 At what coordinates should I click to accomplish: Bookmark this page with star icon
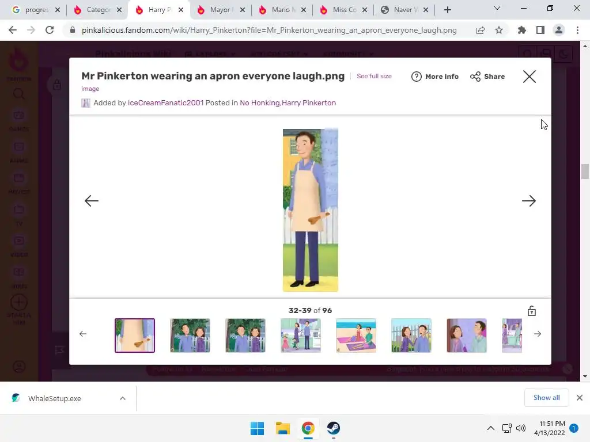click(x=499, y=30)
